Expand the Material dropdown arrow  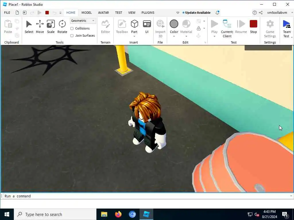(186, 36)
